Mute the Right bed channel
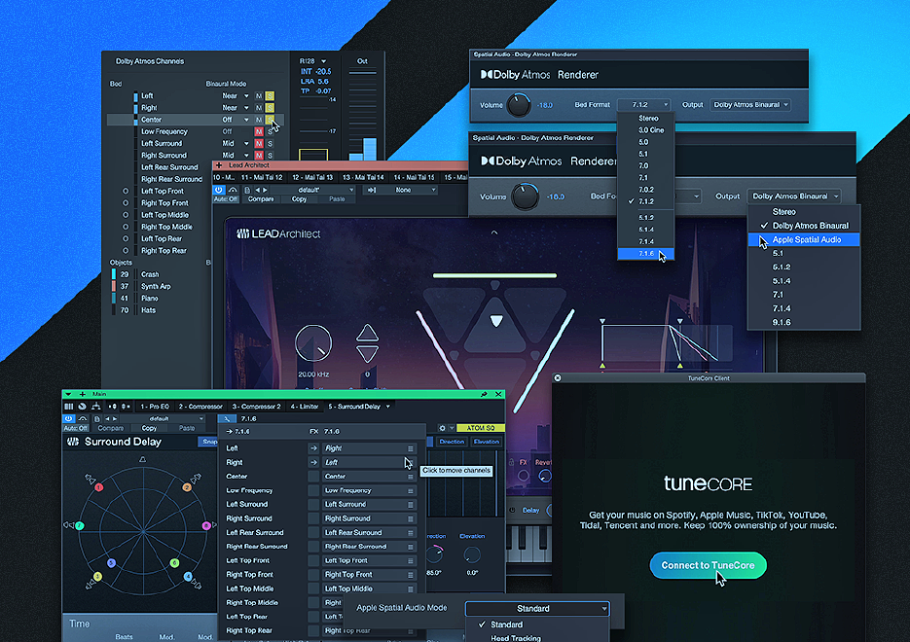910x642 pixels. (259, 108)
